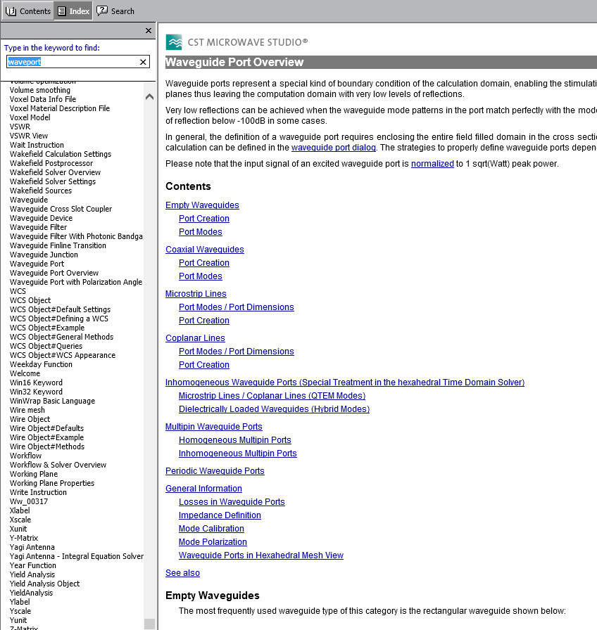Open Port Creation under Coplanar Lines

204,365
